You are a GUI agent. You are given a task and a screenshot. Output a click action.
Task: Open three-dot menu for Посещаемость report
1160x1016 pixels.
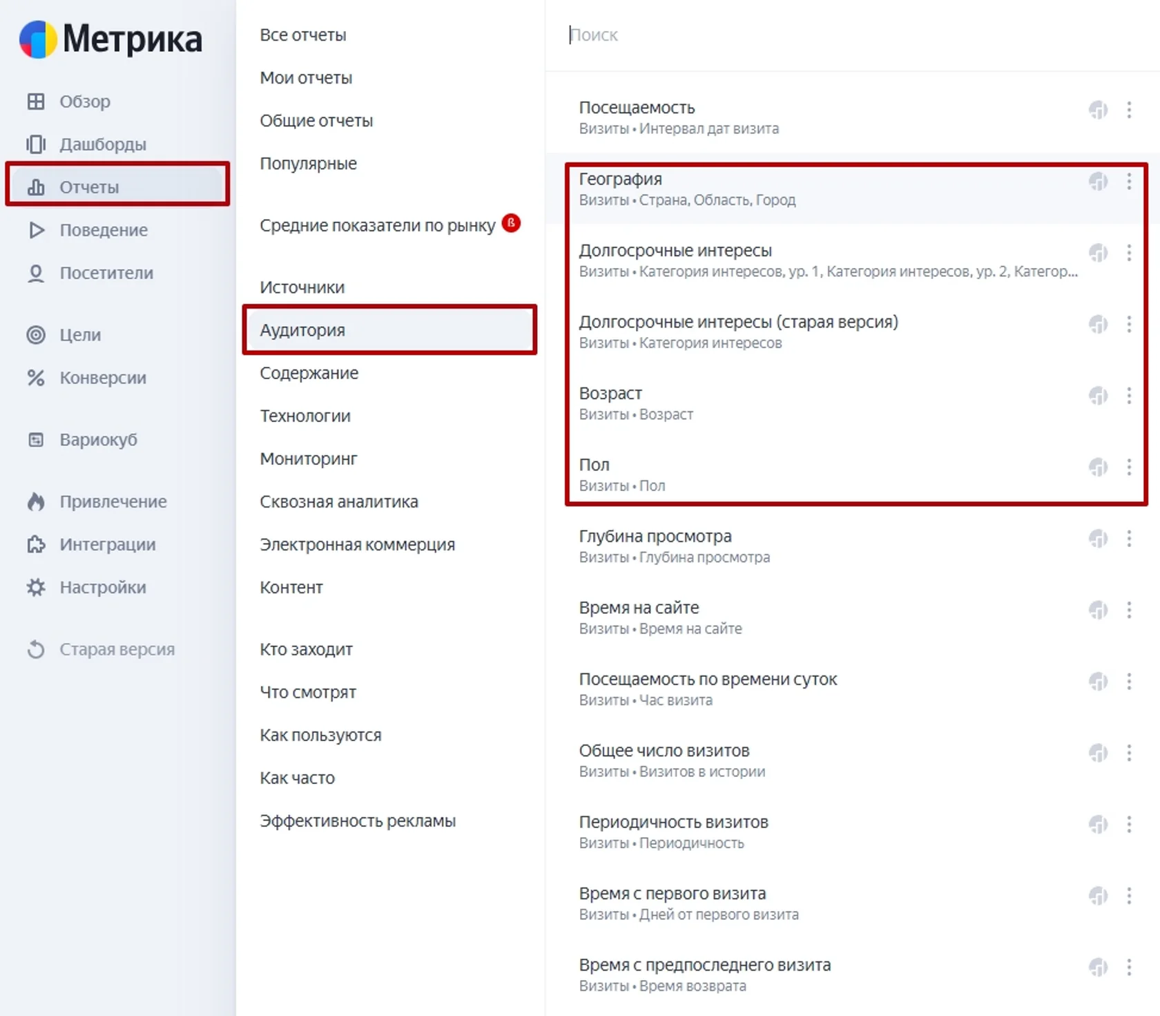(x=1129, y=110)
